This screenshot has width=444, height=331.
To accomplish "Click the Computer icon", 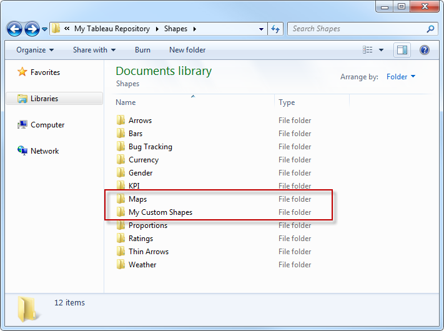I will pyautogui.click(x=22, y=124).
